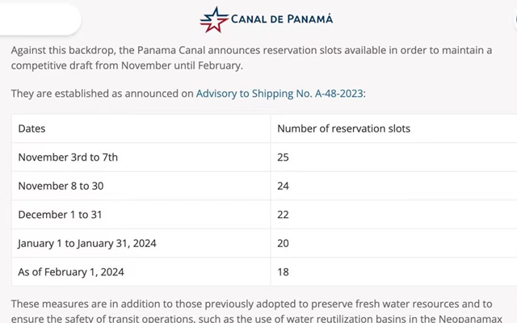
Task: Click the 24 reservation slots value
Action: pos(283,186)
